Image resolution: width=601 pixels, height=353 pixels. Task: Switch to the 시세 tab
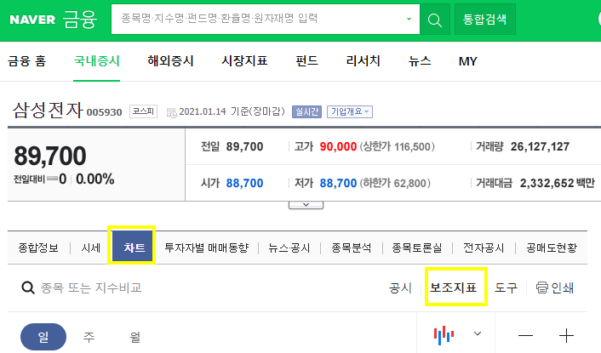pos(91,248)
